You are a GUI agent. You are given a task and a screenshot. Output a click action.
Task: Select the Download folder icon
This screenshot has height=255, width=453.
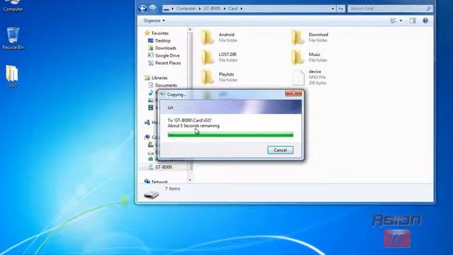[297, 38]
